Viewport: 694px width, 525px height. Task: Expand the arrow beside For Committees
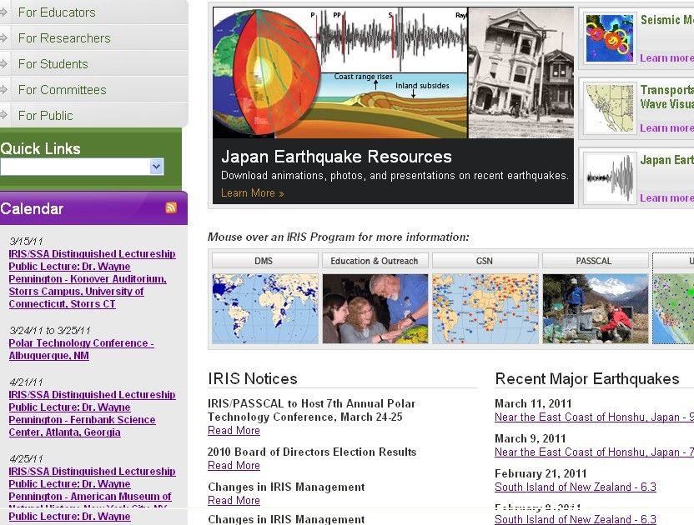tap(5, 90)
